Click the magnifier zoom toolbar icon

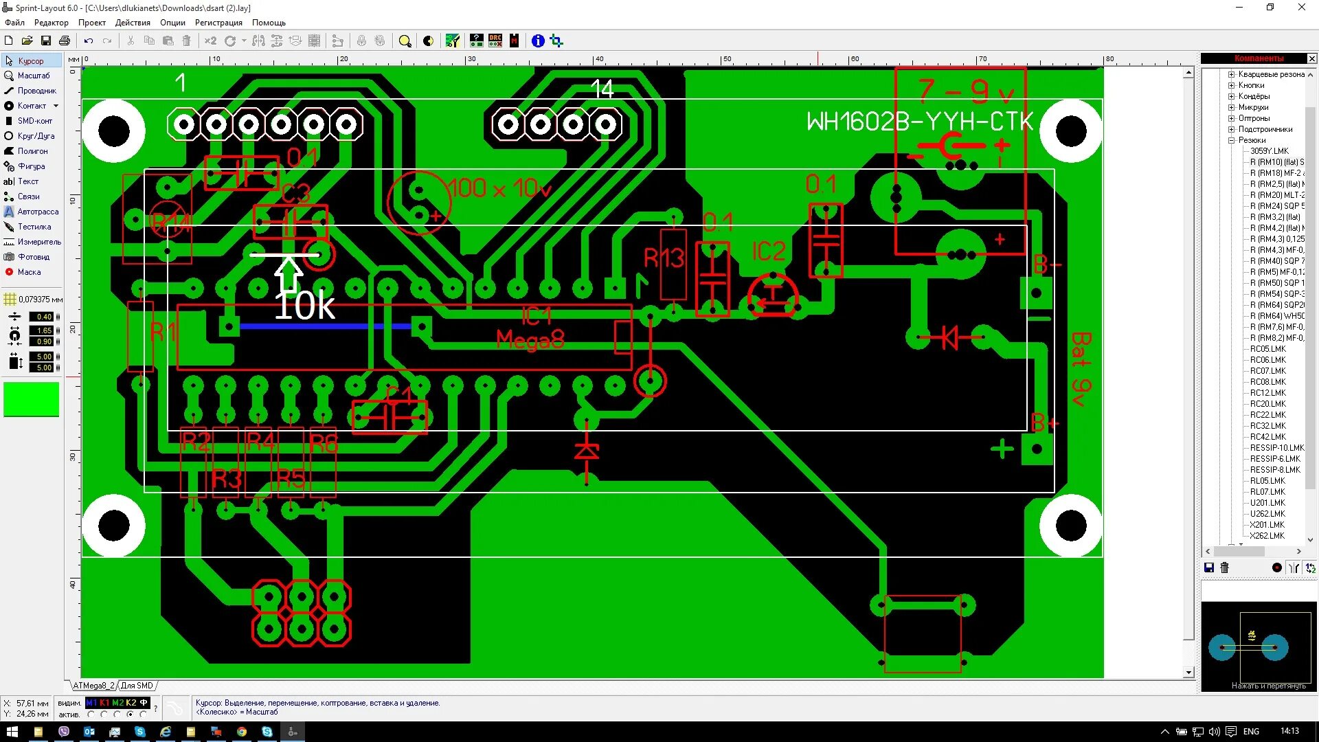pyautogui.click(x=405, y=41)
